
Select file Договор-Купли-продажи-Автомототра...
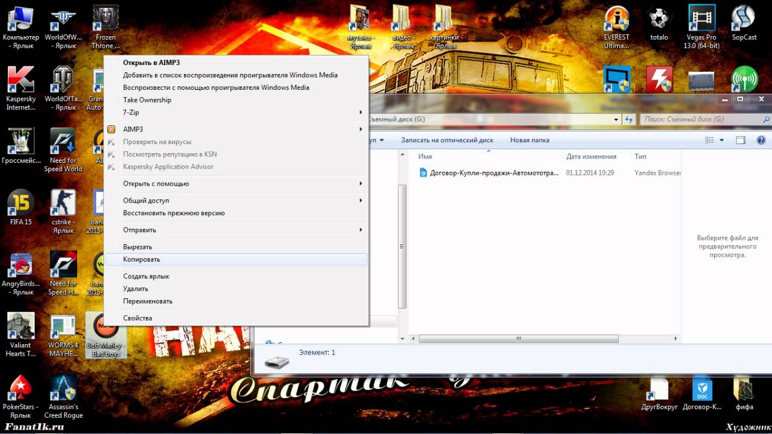(489, 172)
